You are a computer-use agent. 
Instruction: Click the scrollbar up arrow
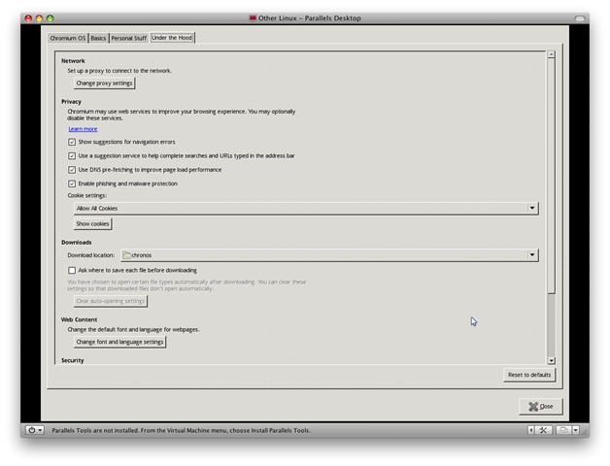coord(552,55)
